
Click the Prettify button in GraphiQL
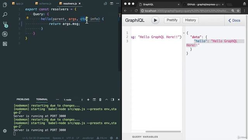point(172,20)
